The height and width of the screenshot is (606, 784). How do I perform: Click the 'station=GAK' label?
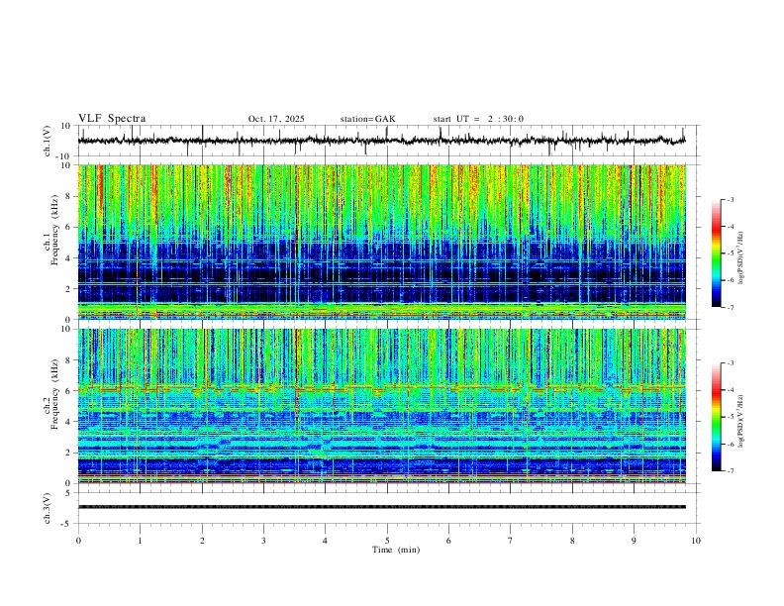[x=367, y=119]
